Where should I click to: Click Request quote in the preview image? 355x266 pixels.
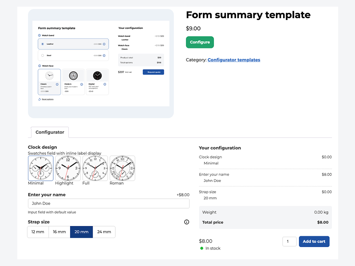coord(153,72)
